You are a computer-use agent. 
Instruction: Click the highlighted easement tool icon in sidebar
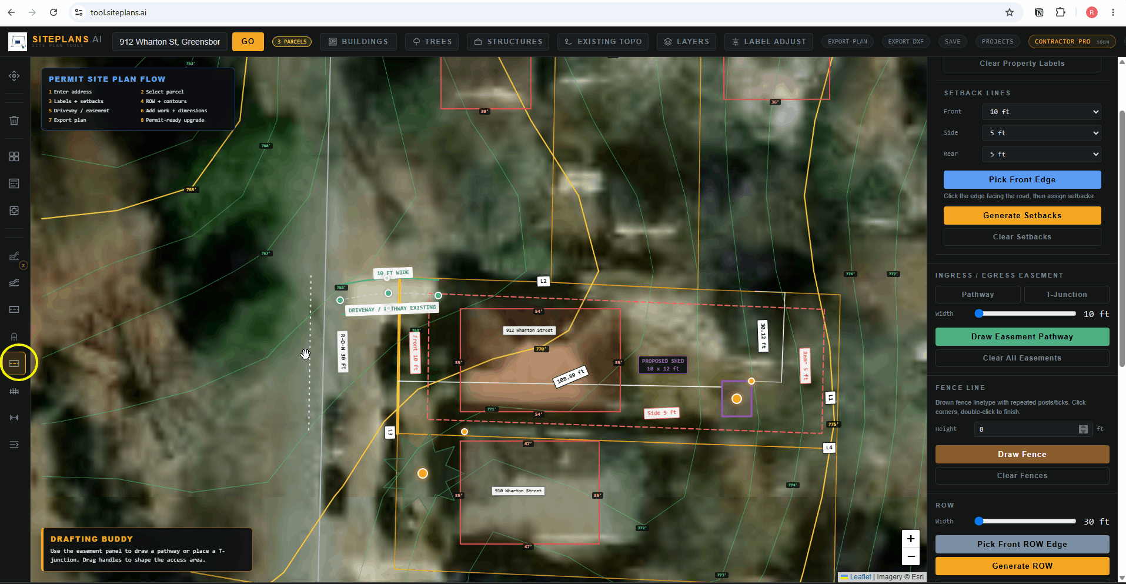14,363
